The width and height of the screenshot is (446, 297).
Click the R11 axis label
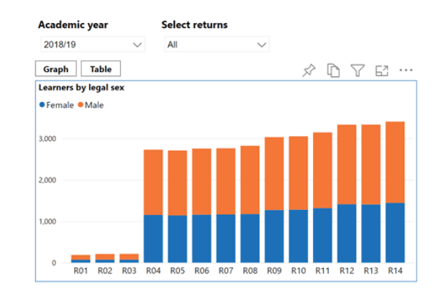pyautogui.click(x=322, y=271)
